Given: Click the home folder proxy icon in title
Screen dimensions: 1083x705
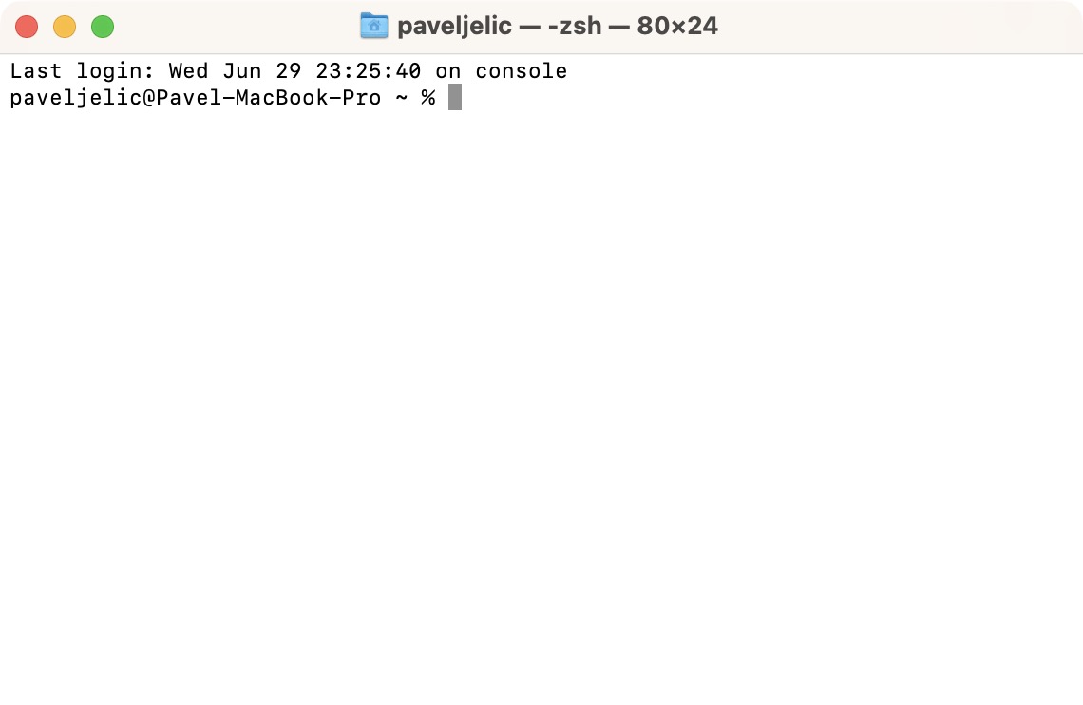Looking at the screenshot, I should click(373, 27).
